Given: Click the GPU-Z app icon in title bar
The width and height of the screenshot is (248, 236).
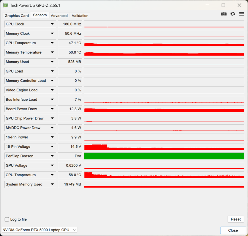Looking at the screenshot, I should [x=6, y=5].
